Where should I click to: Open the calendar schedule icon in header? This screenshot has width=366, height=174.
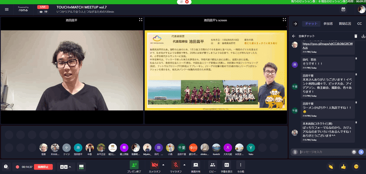[343, 9]
